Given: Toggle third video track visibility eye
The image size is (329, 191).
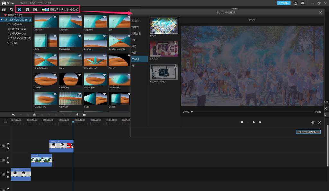Looking at the screenshot, I should click(x=8, y=172).
